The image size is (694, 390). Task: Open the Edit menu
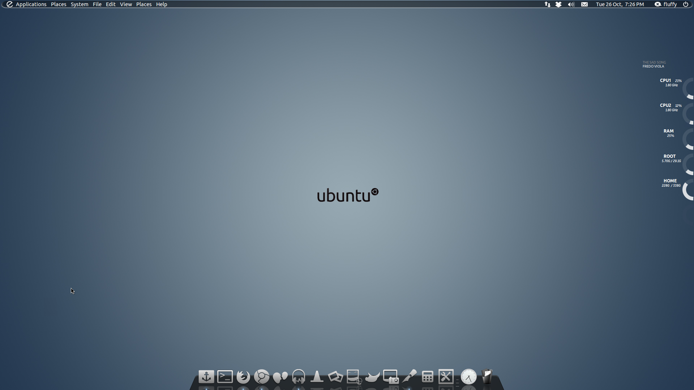tap(111, 4)
